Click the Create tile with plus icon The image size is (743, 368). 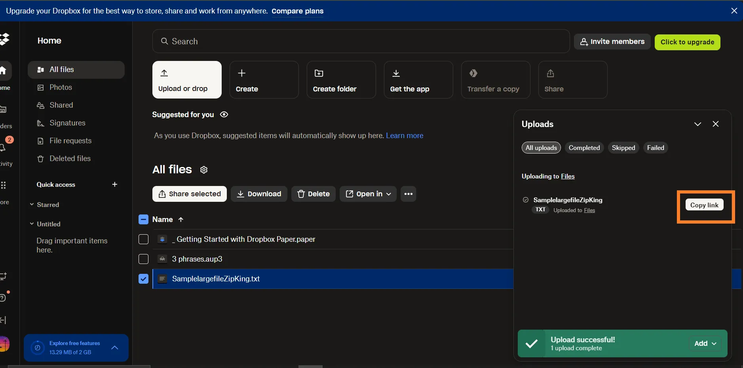(x=264, y=80)
